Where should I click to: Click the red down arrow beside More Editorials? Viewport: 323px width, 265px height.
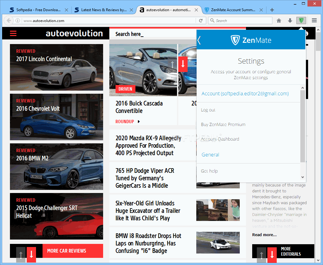pyautogui.click(x=272, y=255)
